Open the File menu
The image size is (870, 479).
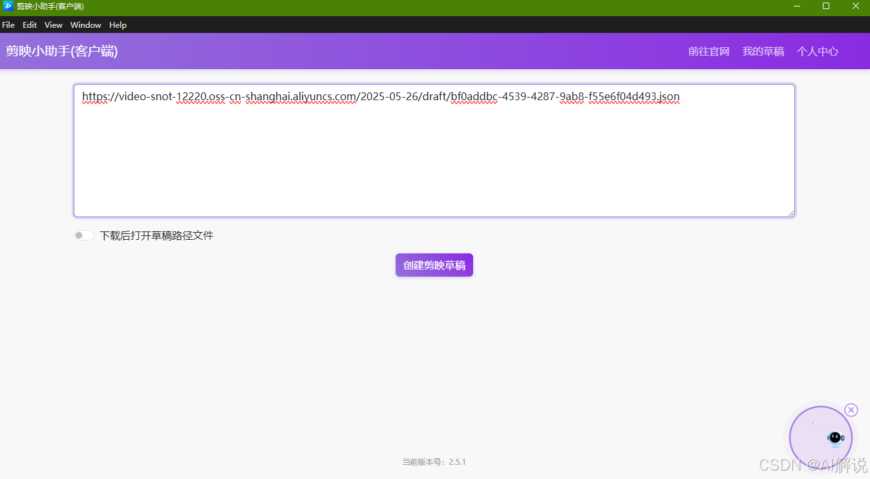(x=8, y=25)
